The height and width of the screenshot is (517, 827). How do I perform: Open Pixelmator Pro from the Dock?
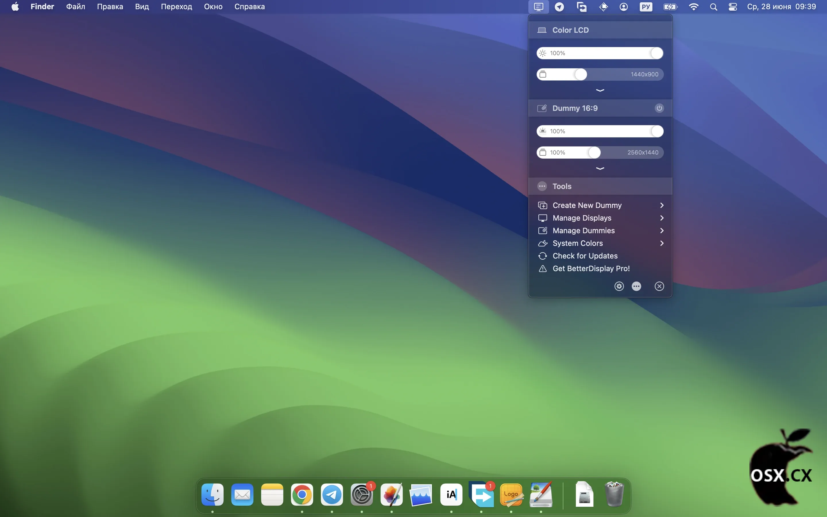tap(392, 495)
